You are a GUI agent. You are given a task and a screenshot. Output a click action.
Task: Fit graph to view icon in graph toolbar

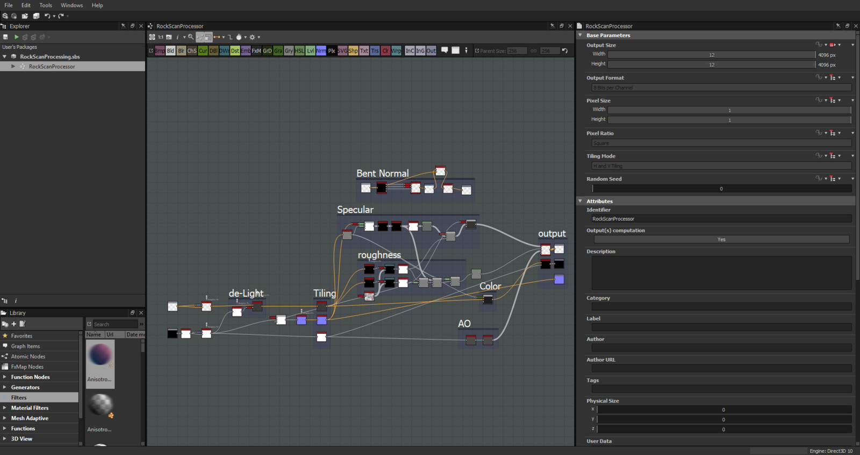click(152, 37)
